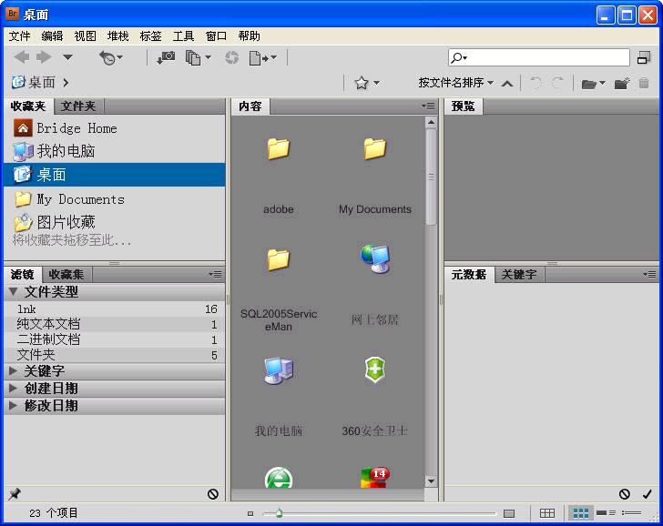Screen dimensions: 663x526
Task: Switch to the 关键字 tab
Action: [x=518, y=274]
